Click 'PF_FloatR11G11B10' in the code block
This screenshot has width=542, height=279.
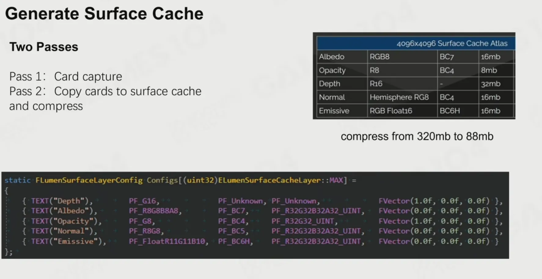point(167,241)
